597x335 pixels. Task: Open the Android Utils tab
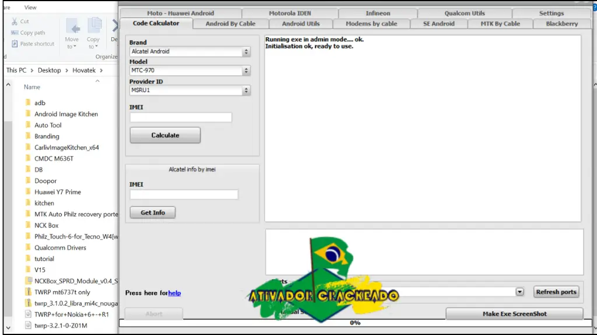point(301,23)
